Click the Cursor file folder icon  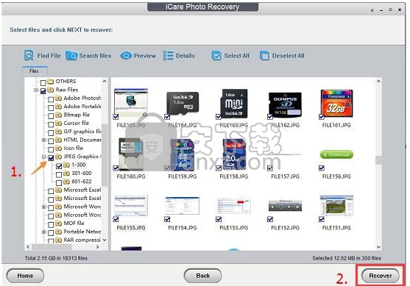(x=59, y=123)
